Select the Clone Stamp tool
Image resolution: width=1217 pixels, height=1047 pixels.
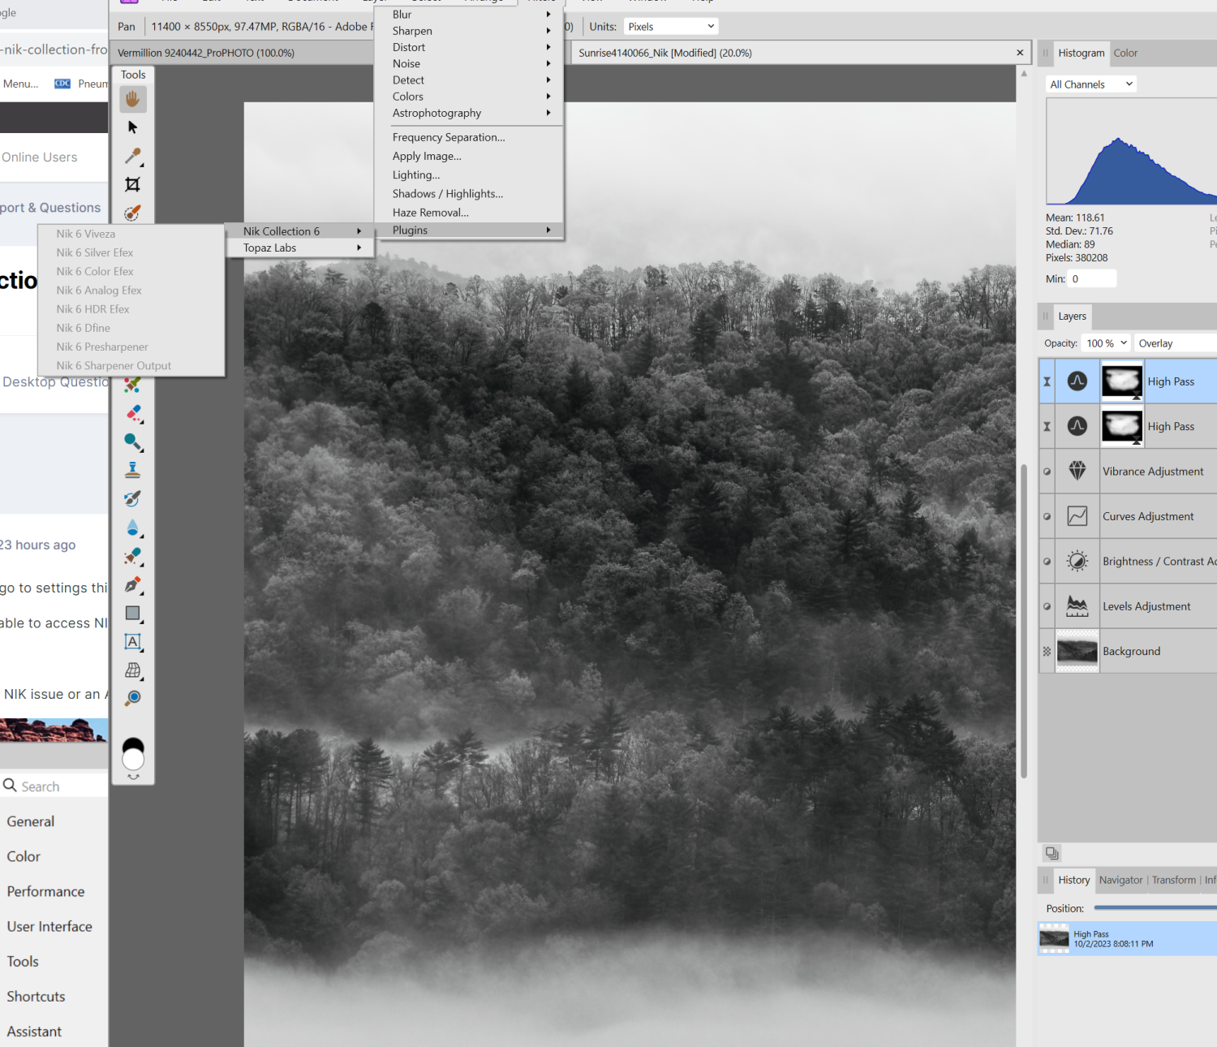click(132, 469)
